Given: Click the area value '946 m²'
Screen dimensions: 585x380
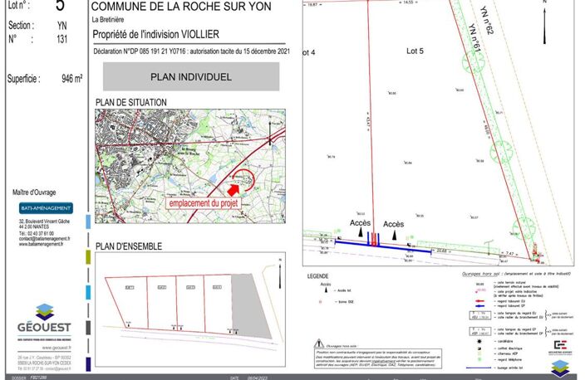Looking at the screenshot, I should [72, 79].
